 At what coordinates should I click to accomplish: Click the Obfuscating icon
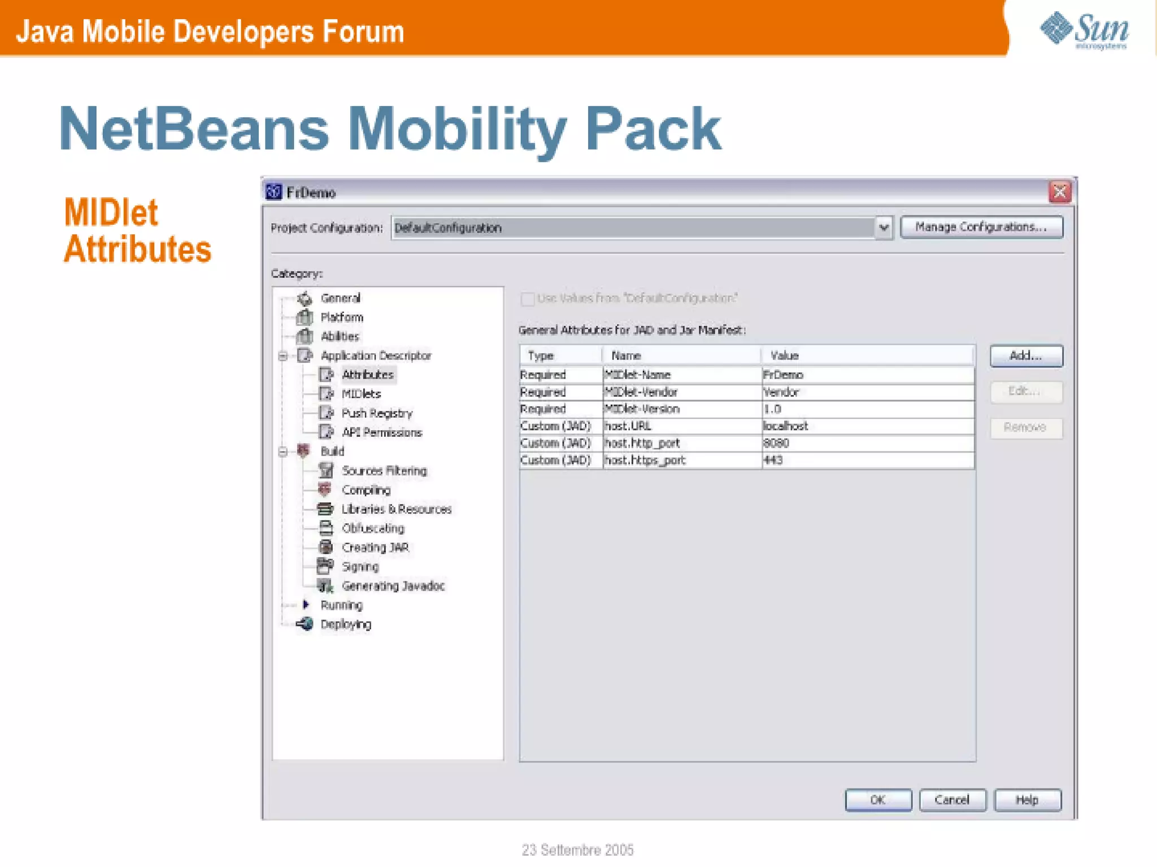326,528
